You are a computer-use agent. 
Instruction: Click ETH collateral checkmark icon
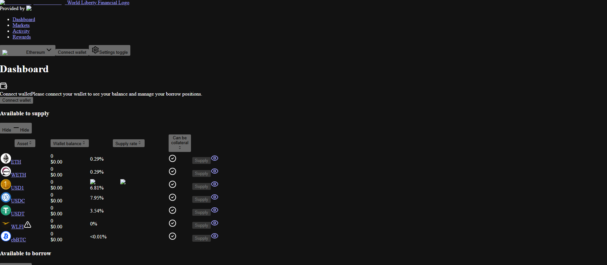[x=173, y=158]
